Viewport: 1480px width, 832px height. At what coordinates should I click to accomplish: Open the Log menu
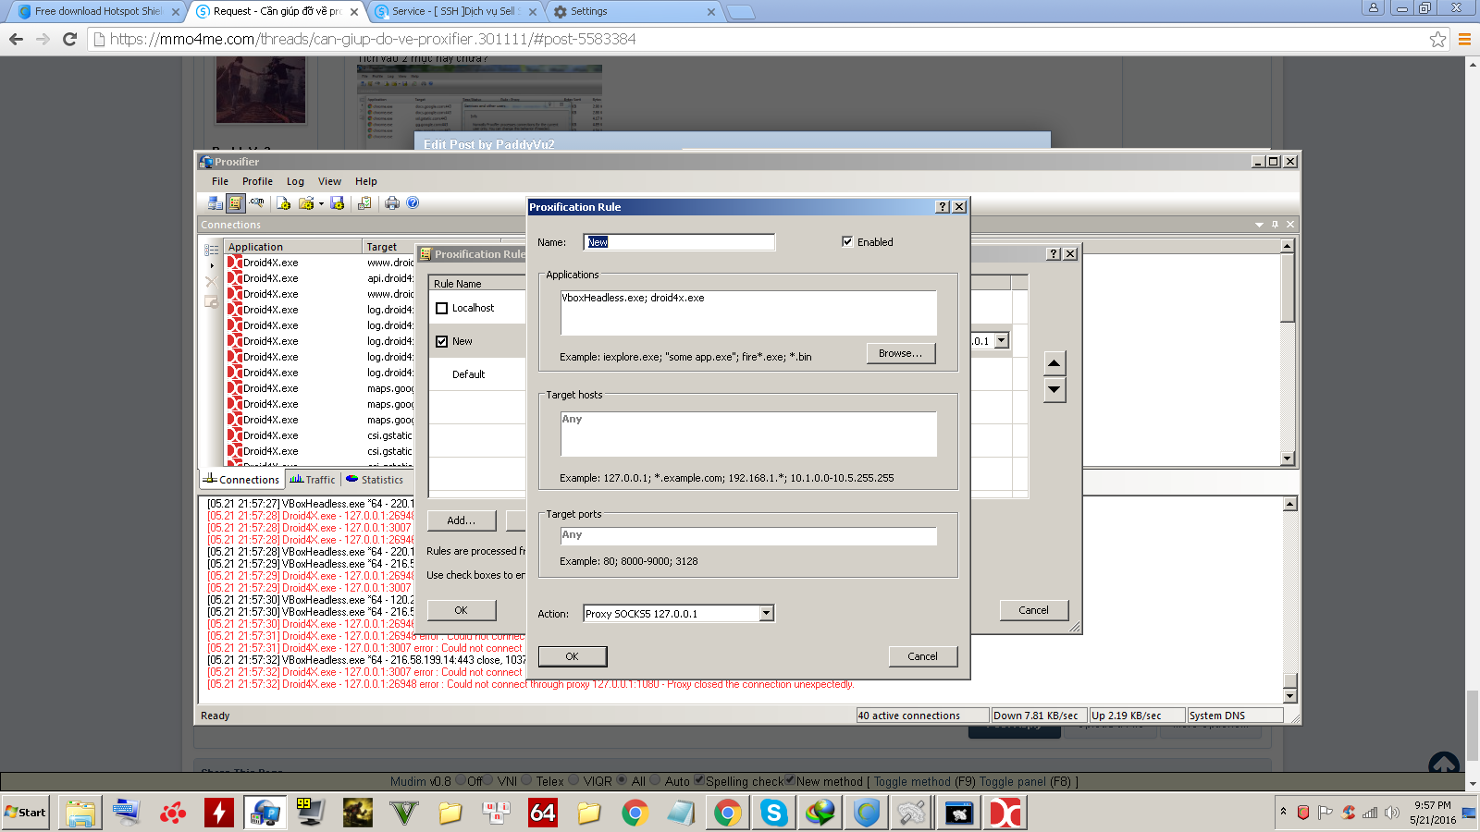click(x=295, y=181)
